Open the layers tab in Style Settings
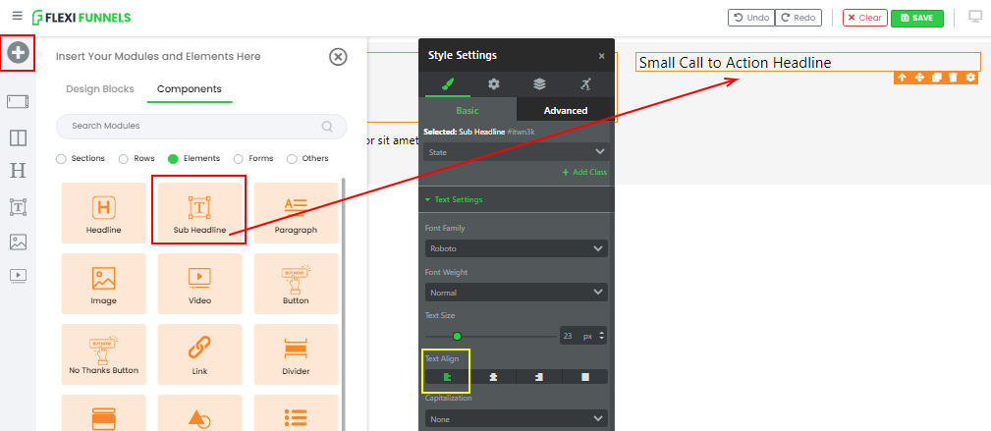Screen dimensions: 991x431 click(x=539, y=84)
